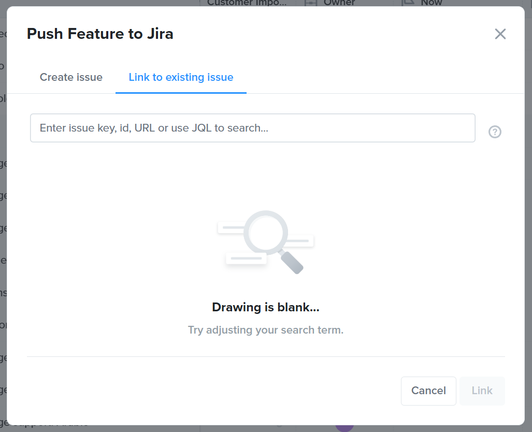This screenshot has height=432, width=532.
Task: Select the "Drawing is blank..." heading text
Action: tap(266, 307)
